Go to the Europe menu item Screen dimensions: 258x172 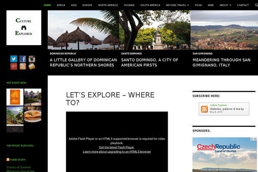point(87,5)
